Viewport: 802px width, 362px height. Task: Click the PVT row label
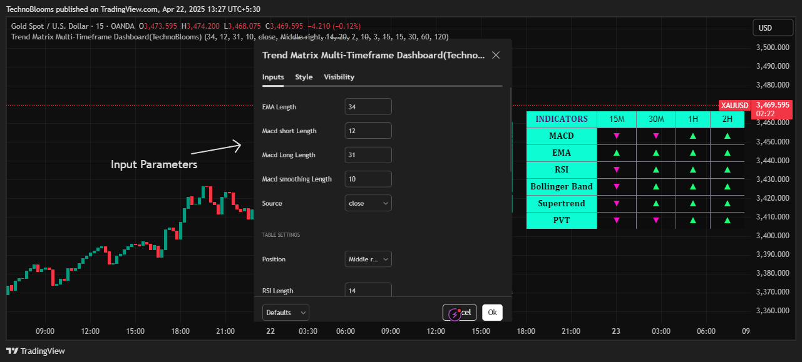coord(562,220)
